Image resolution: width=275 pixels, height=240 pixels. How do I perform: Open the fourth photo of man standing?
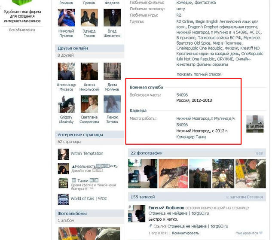223,173
